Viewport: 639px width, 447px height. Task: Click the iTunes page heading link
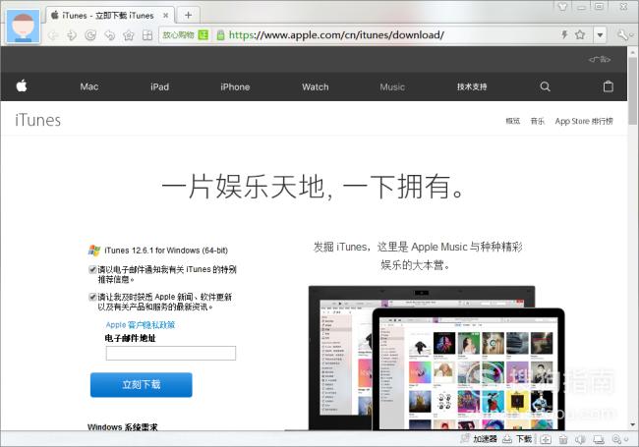point(38,121)
